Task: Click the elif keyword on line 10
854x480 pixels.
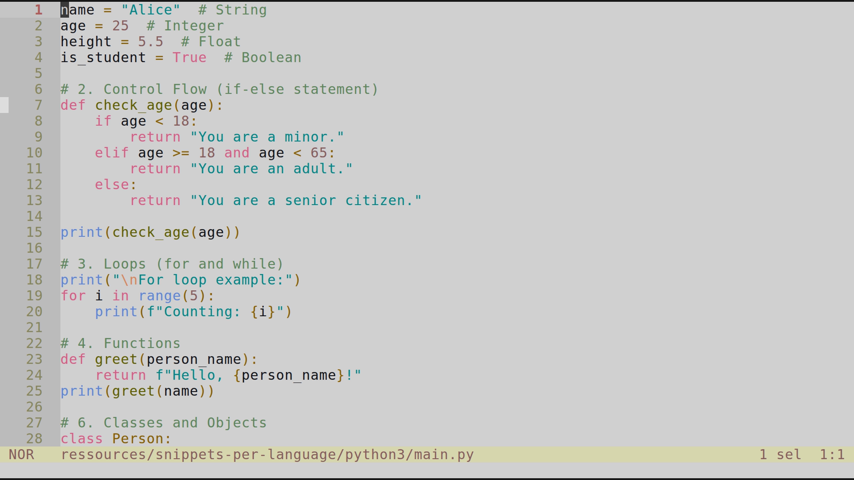Action: coord(111,152)
